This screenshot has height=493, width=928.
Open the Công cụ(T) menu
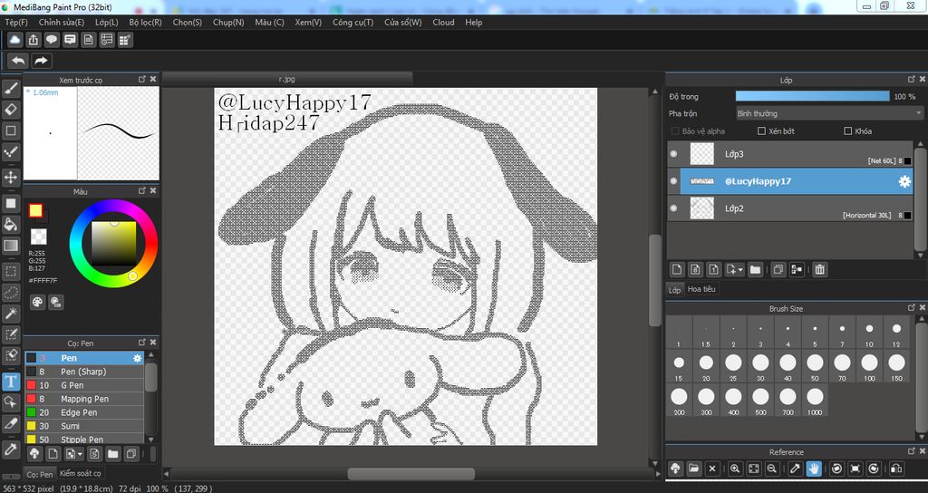353,23
